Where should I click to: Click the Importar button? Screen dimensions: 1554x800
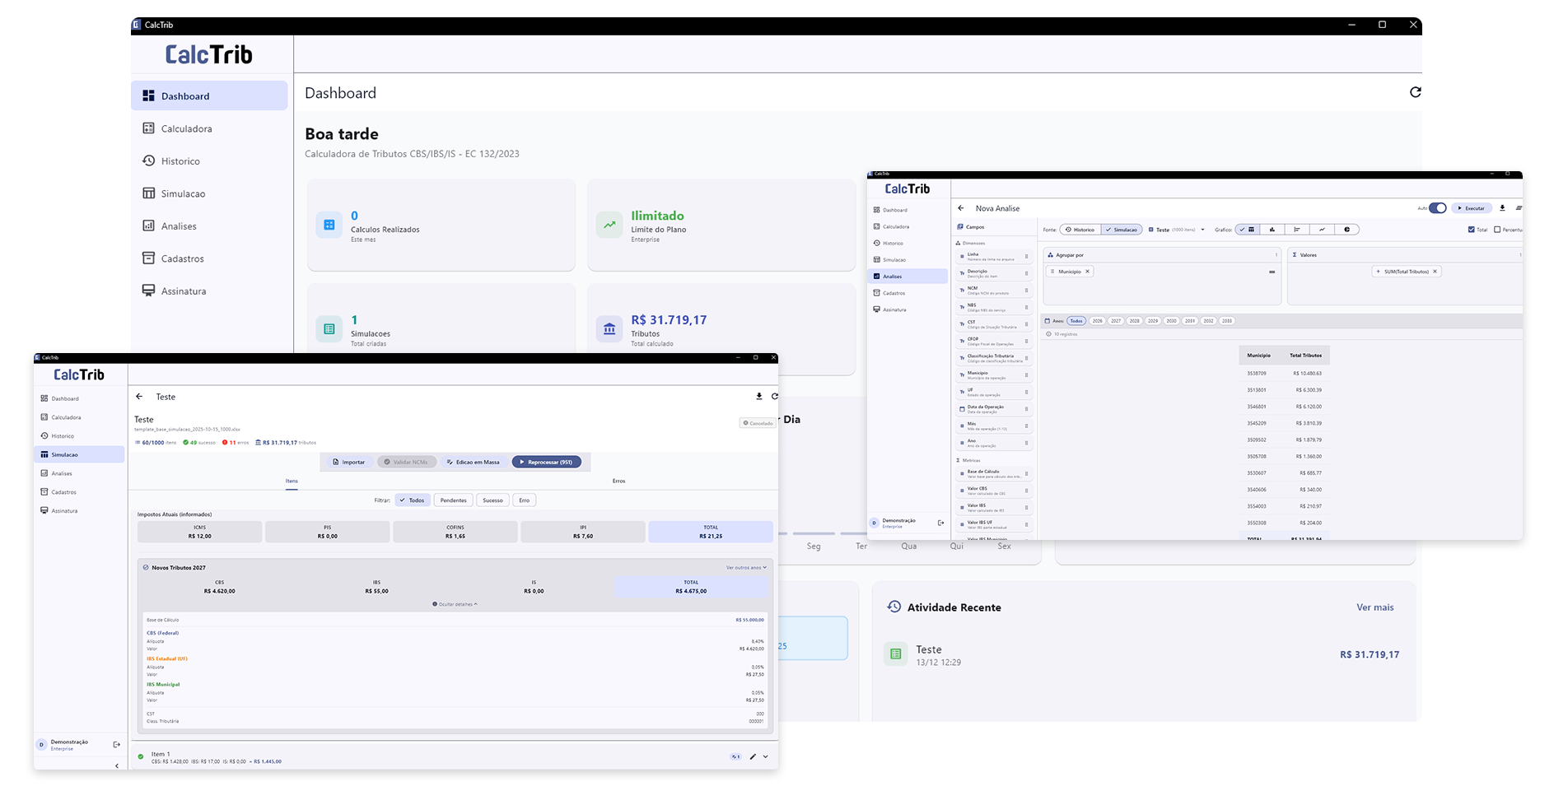pos(348,462)
